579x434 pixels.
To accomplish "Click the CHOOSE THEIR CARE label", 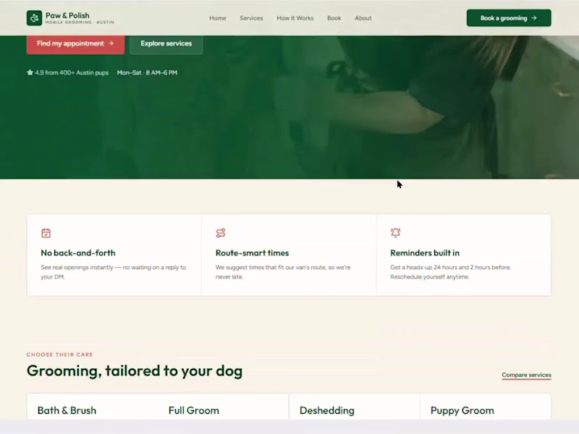I will point(59,354).
